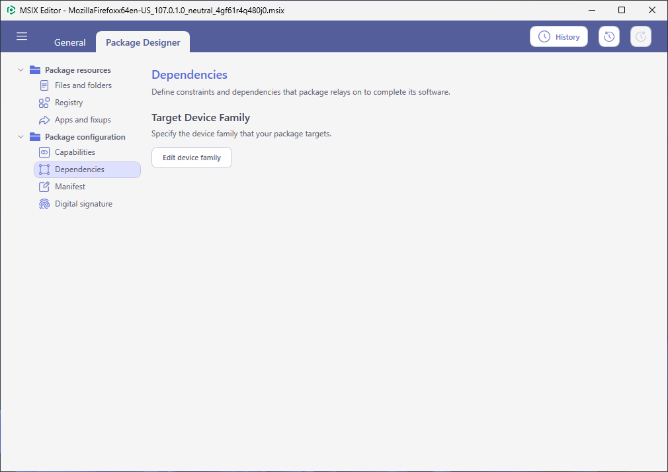Click the Package resources folder icon
The width and height of the screenshot is (668, 472).
pos(35,70)
